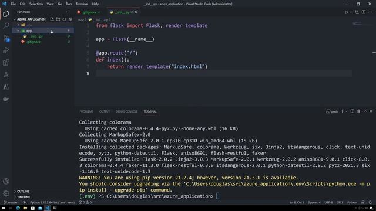Screen dimensions: 376x211
Task: Click UTF-8 encoding in status bar
Action: pyautogui.click(x=328, y=202)
